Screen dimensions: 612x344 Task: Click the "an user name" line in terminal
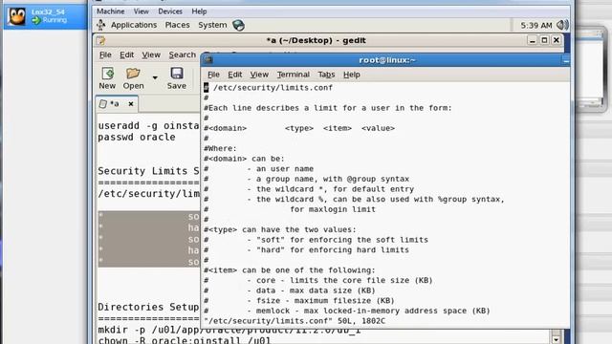[285, 169]
